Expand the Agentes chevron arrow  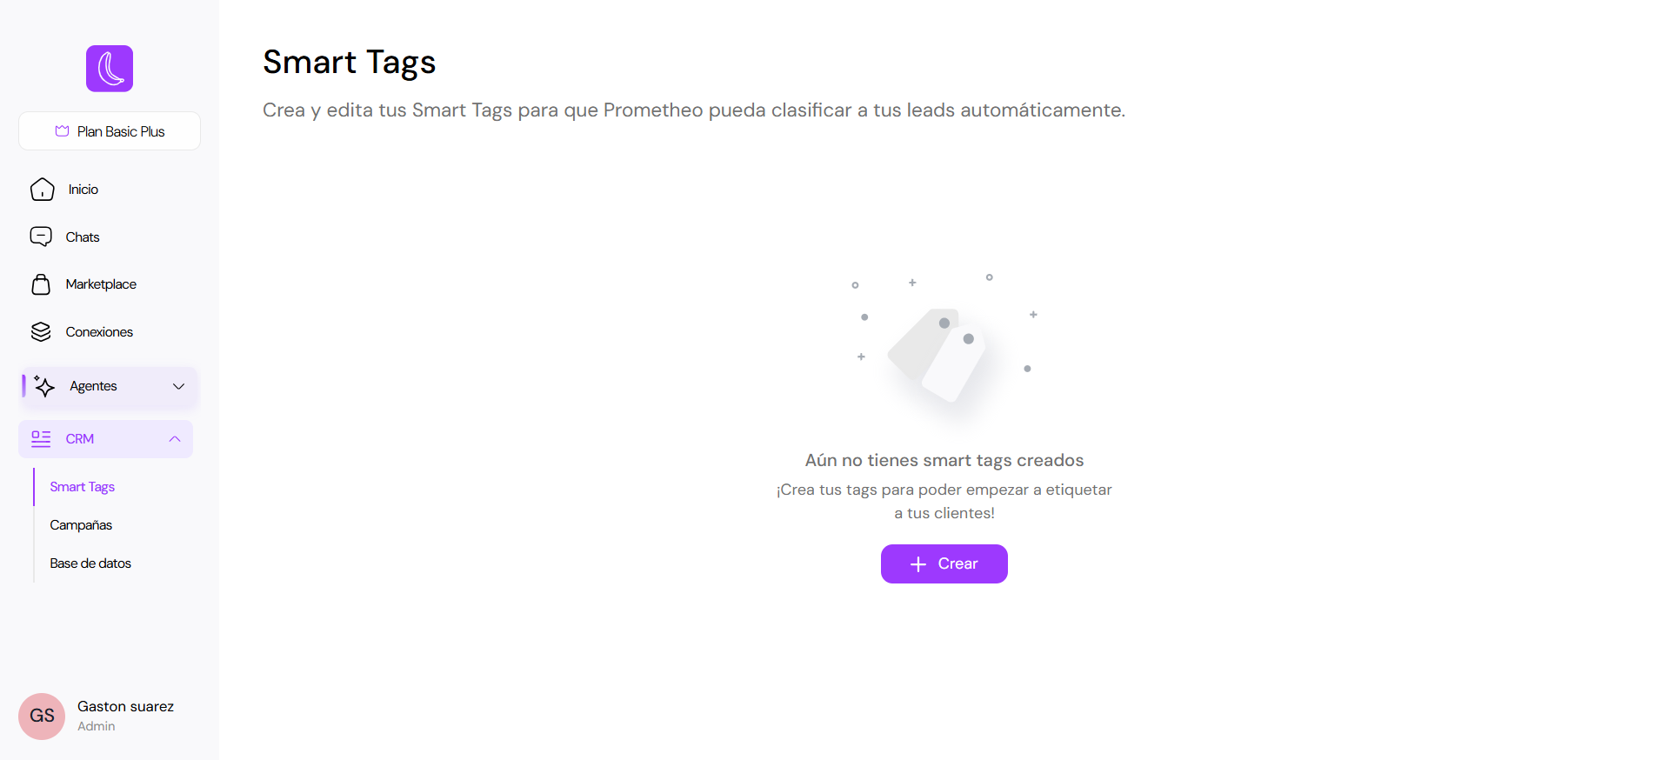pos(178,386)
